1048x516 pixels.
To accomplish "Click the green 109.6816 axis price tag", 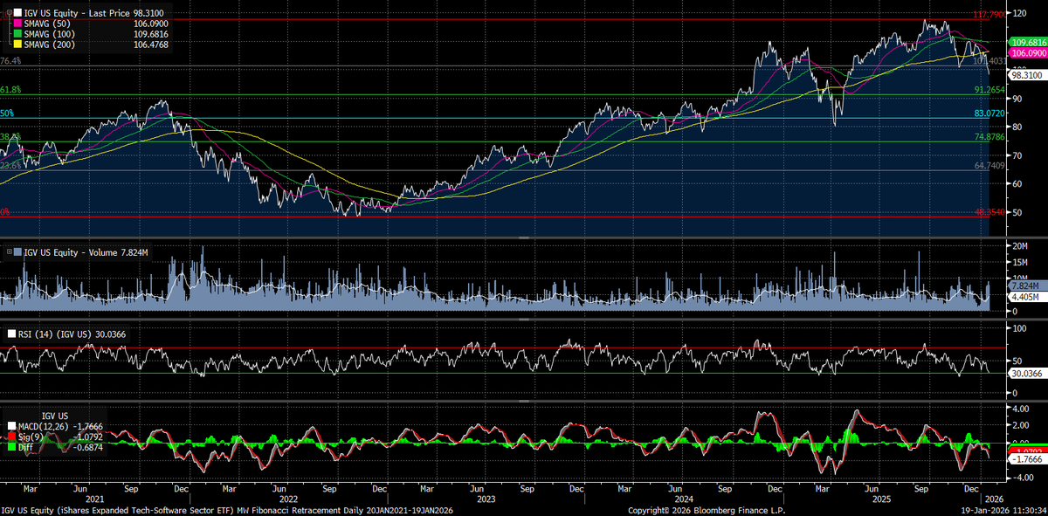I will (x=1027, y=42).
